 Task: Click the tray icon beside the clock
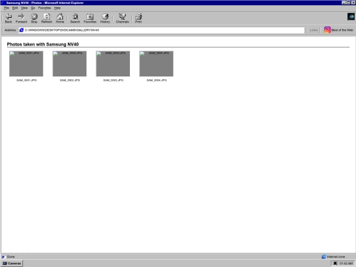pyautogui.click(x=335, y=263)
